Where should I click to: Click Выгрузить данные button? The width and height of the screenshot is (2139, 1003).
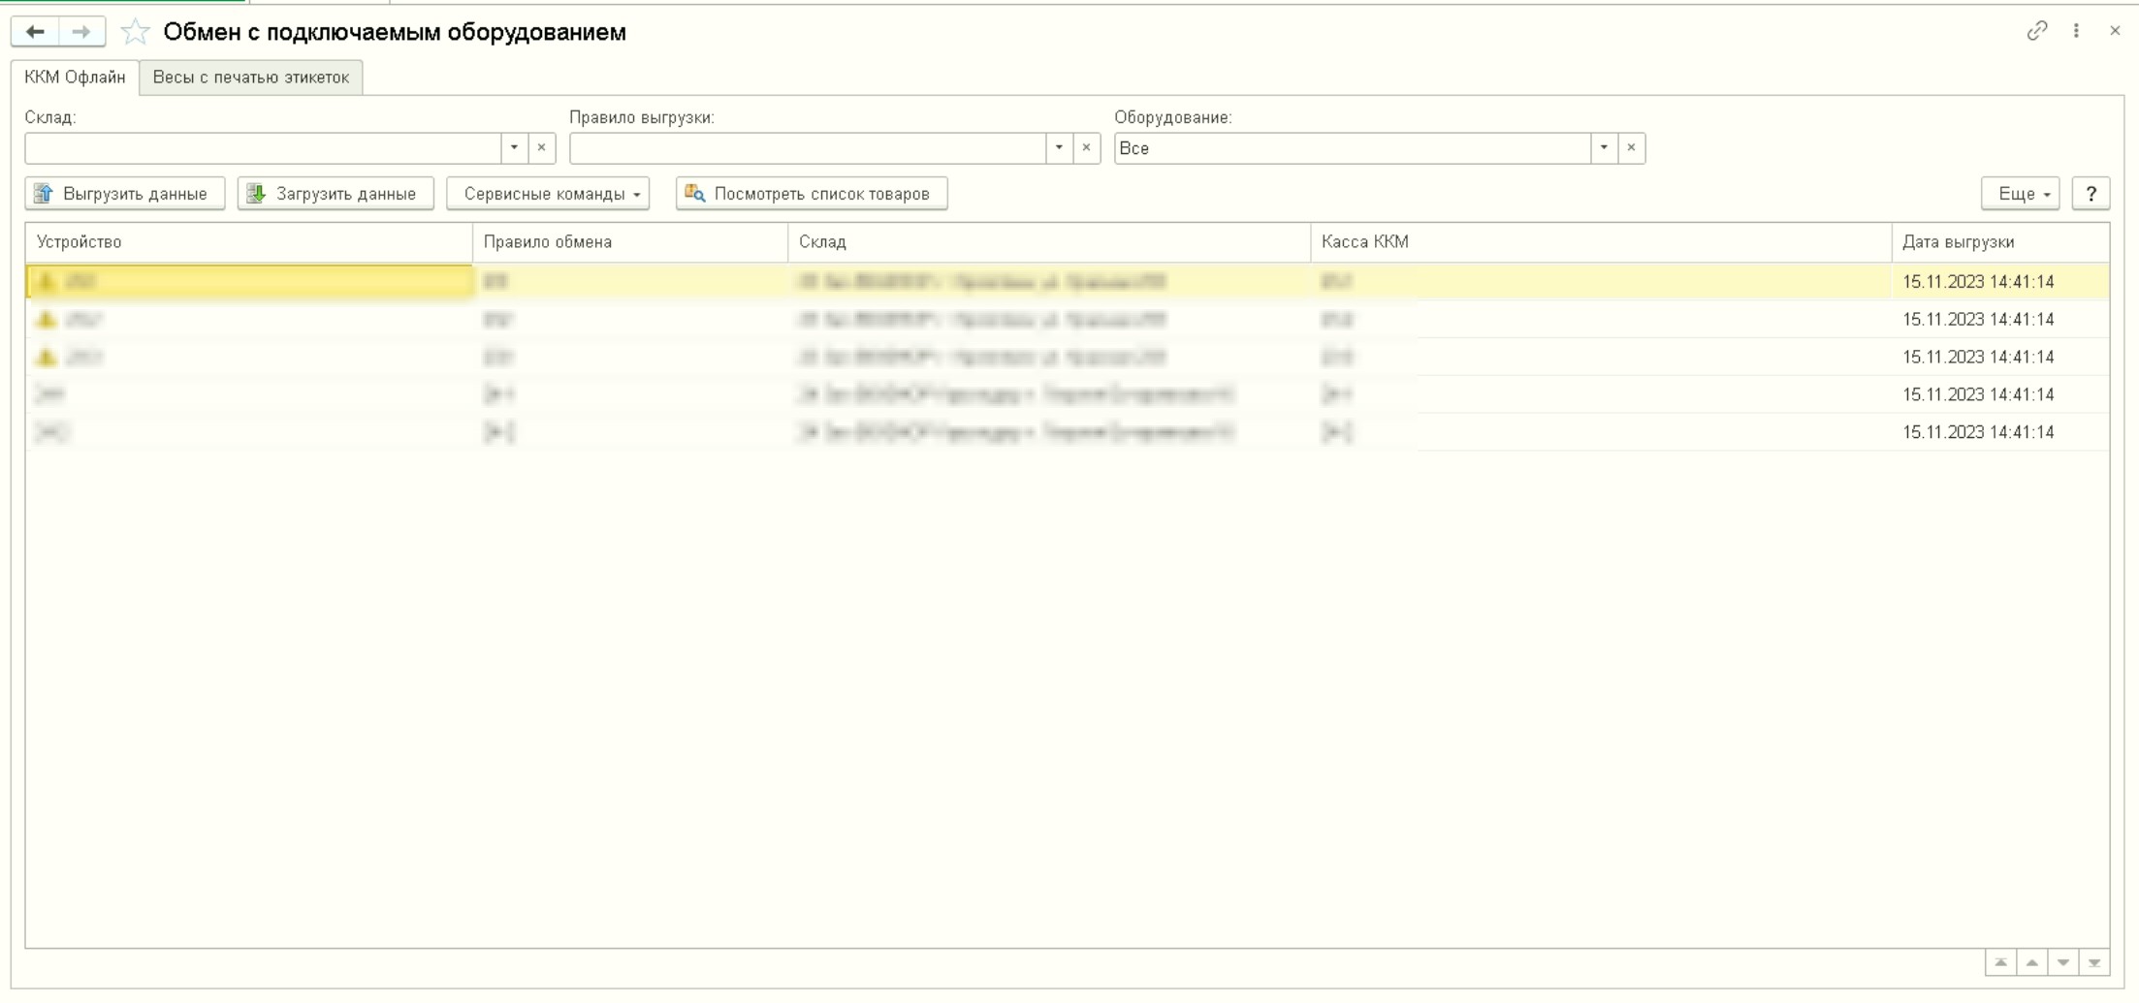(124, 194)
